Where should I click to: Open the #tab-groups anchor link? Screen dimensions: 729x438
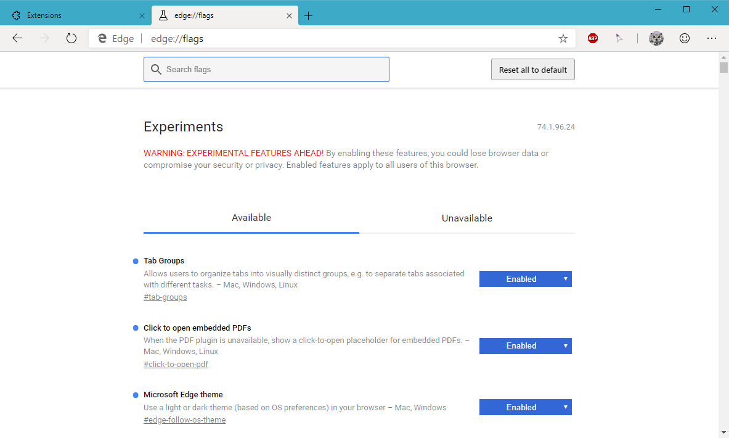165,297
